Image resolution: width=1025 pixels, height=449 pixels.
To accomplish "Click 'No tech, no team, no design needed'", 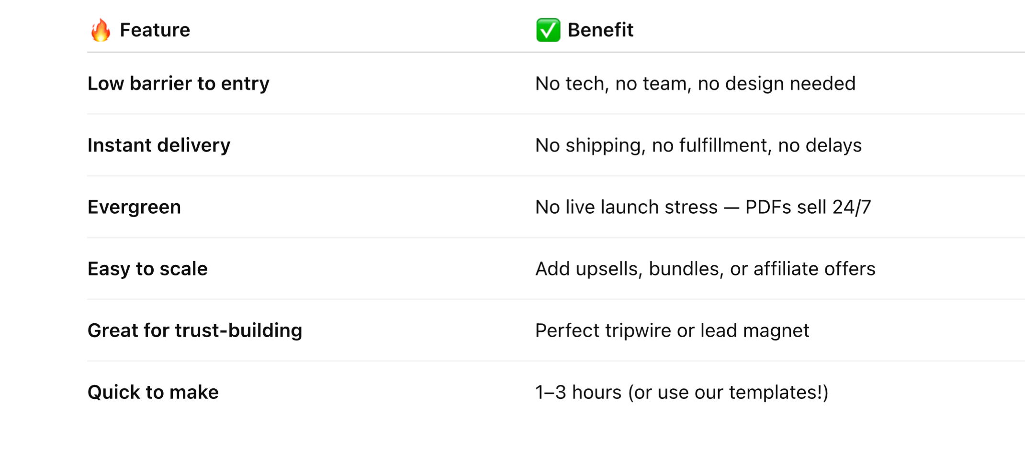I will 695,84.
